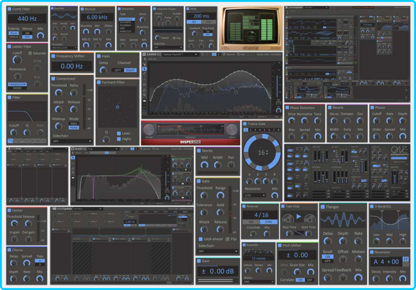Click the Disperser Pinch knob
The width and height of the screenshot is (416, 290).
pos(232,129)
